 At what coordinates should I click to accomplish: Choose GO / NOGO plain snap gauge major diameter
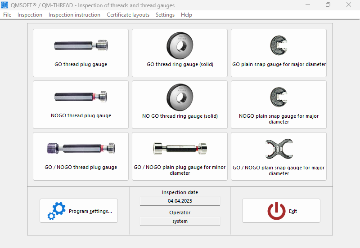(279, 156)
